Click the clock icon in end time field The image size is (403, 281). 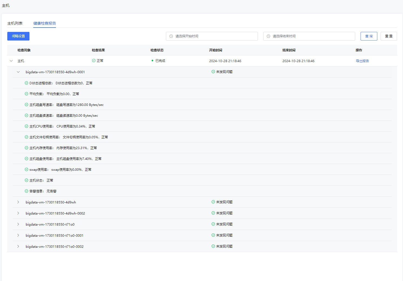pos(268,36)
